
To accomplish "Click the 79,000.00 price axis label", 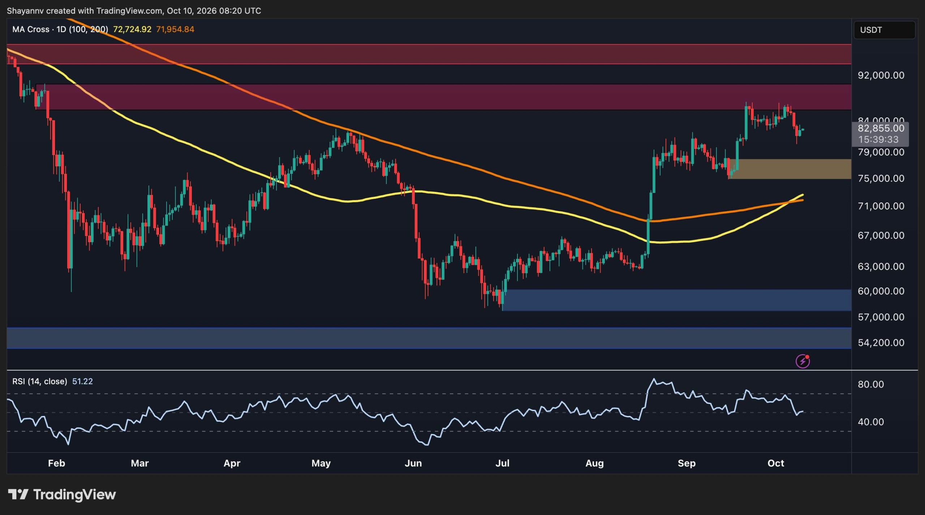I will [x=881, y=152].
